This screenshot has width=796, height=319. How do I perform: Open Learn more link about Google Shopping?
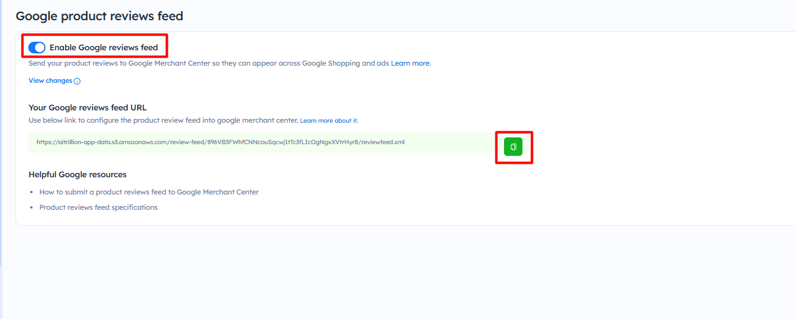click(411, 63)
